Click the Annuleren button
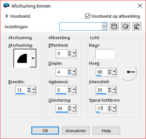 [x=76, y=131]
